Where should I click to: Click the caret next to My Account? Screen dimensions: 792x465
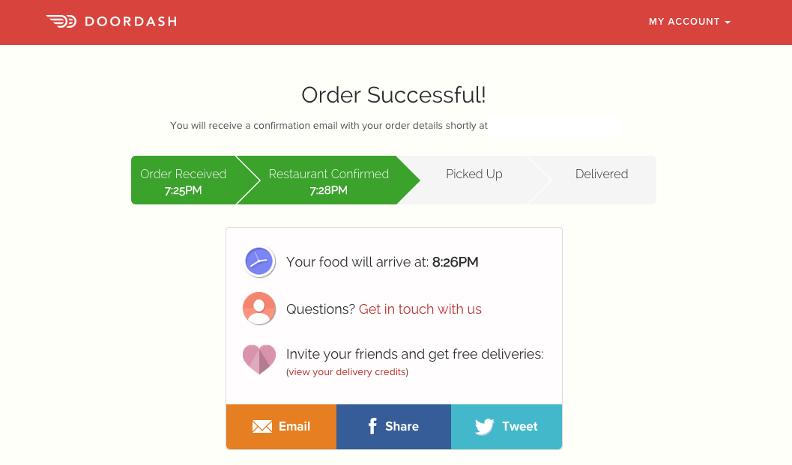tap(728, 22)
